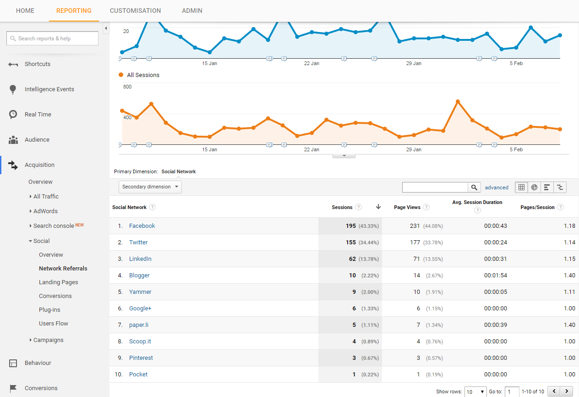Screen dimensions: 579x397
Task: Open the Admin tab
Action: [192, 11]
